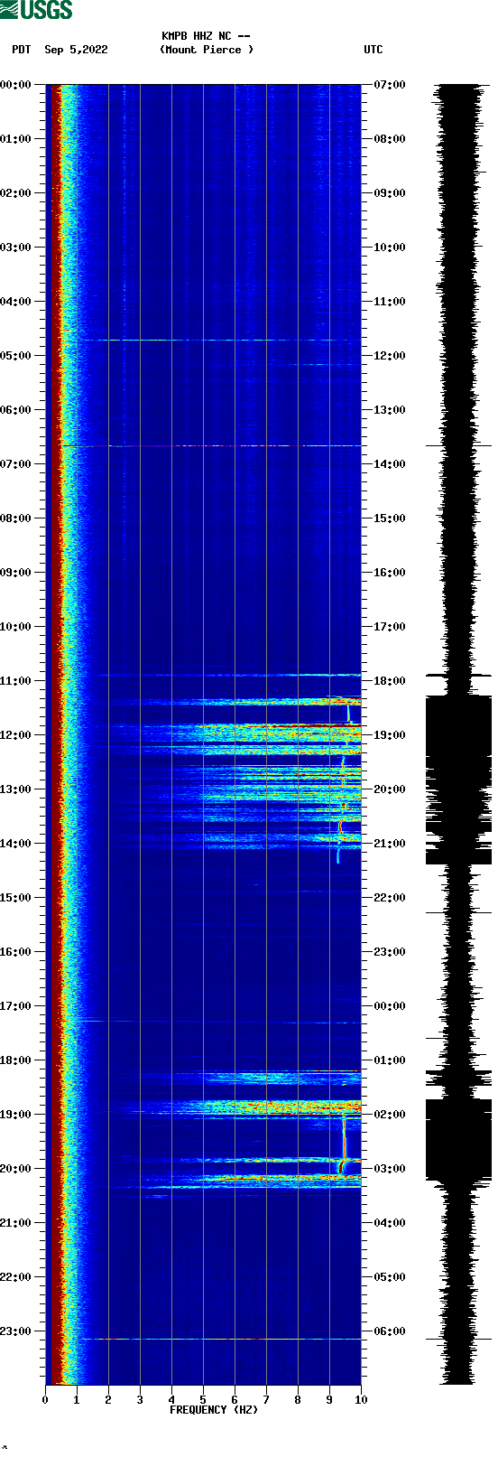Click 07:00 on the UTC time axis
Image resolution: width=498 pixels, height=1457 pixels.
[x=390, y=85]
